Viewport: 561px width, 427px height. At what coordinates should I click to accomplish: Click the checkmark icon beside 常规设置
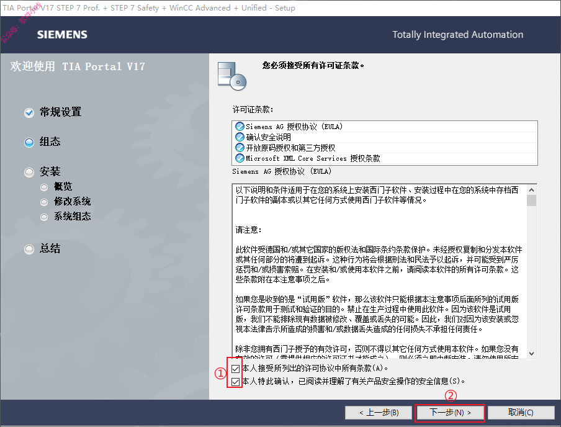point(29,113)
